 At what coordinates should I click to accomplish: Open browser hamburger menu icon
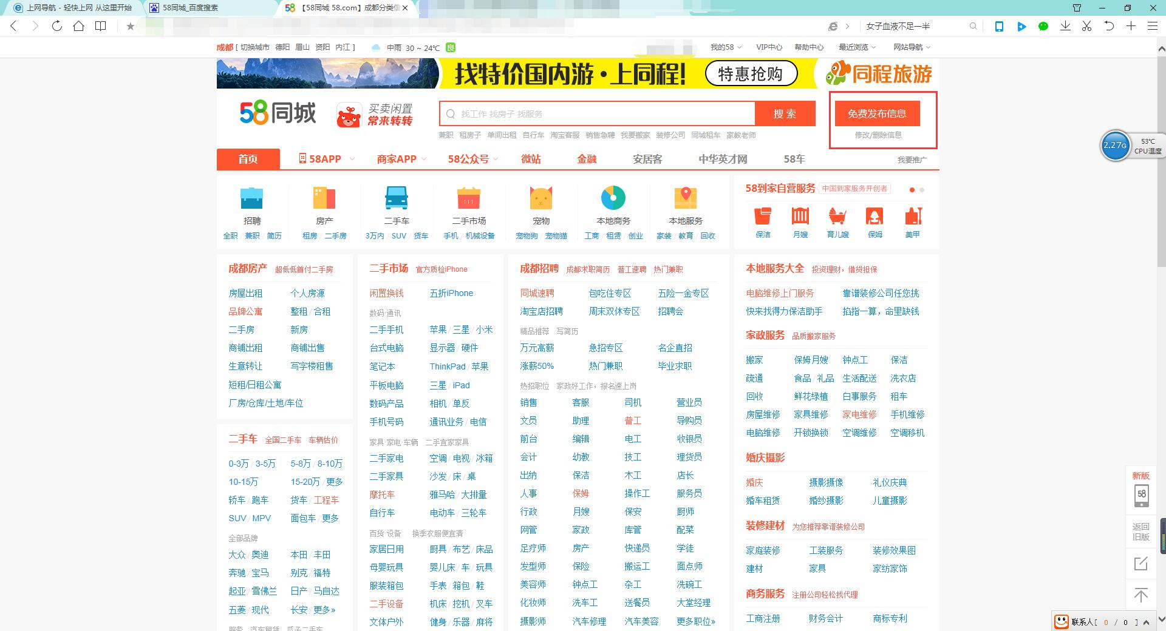1152,26
